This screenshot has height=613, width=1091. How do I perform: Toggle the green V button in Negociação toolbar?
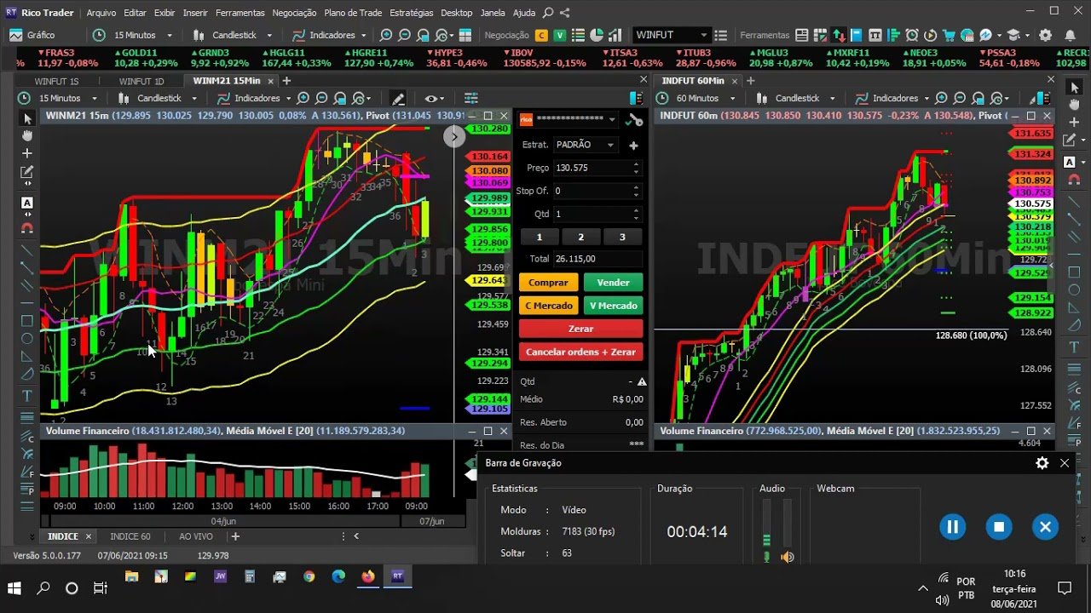[x=560, y=35]
